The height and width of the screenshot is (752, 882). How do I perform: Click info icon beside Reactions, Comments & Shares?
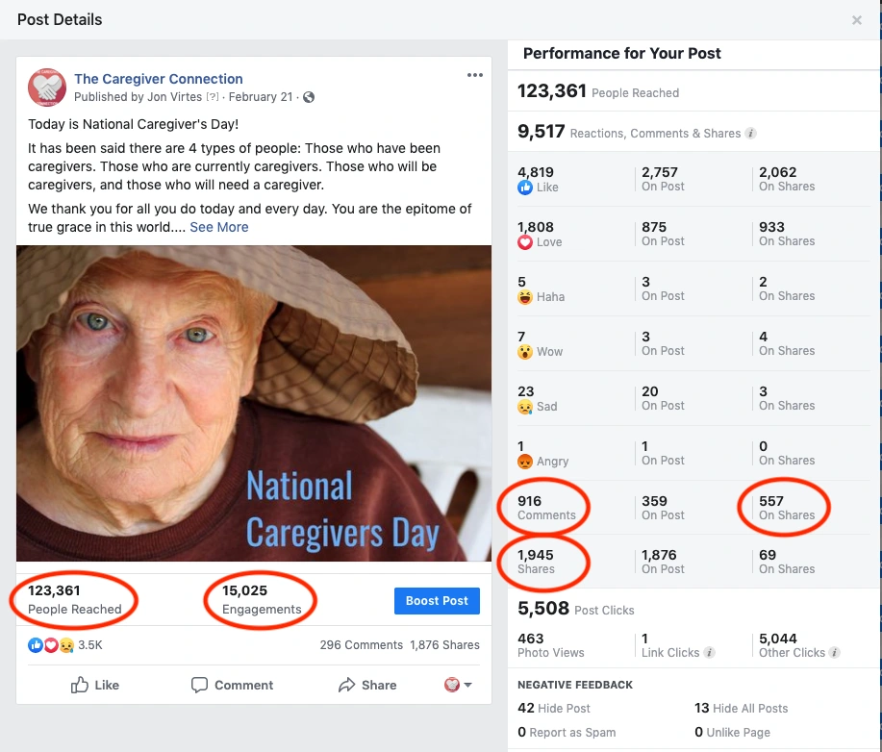(x=751, y=134)
